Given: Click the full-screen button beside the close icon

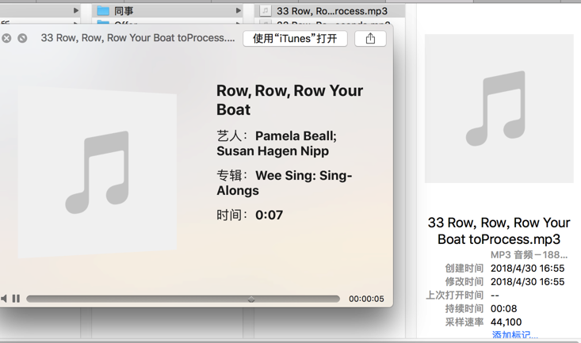Looking at the screenshot, I should [x=22, y=38].
